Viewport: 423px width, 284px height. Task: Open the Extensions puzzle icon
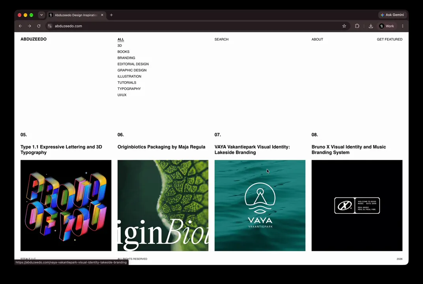[x=357, y=26]
